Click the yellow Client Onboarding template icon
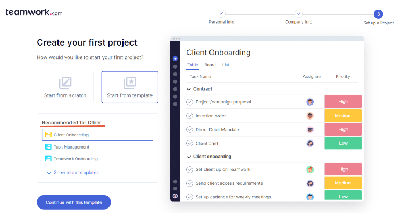This screenshot has width=398, height=215. (48, 135)
